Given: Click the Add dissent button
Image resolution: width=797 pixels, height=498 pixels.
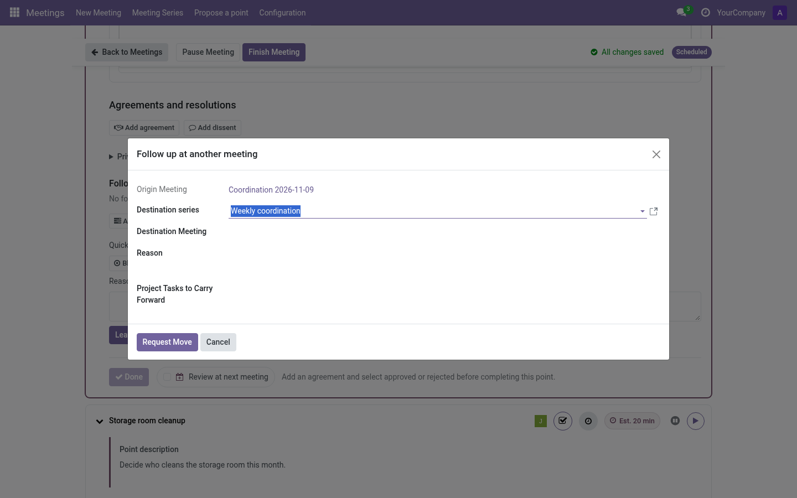Looking at the screenshot, I should point(213,128).
